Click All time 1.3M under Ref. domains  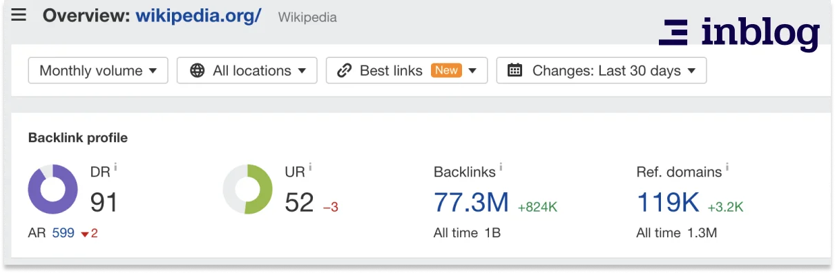(677, 233)
